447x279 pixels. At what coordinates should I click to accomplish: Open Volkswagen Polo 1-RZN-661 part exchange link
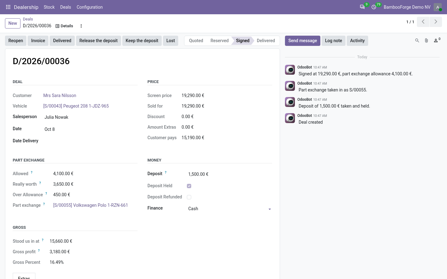(x=91, y=205)
